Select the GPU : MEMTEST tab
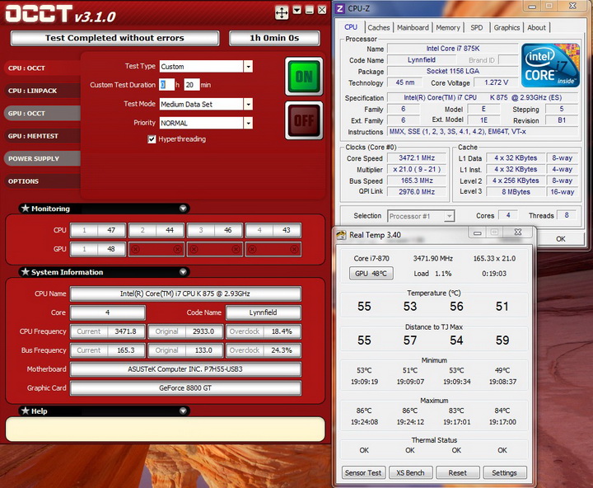593x488 pixels. coord(42,136)
